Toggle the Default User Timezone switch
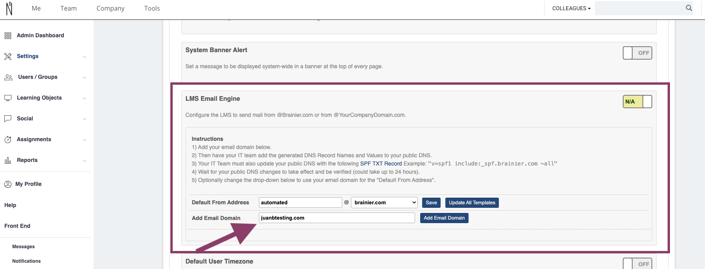The width and height of the screenshot is (705, 269). coord(637,264)
